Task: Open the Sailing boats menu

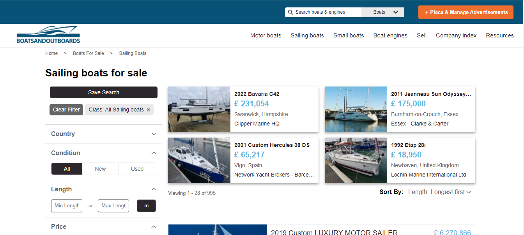Action: [x=307, y=35]
